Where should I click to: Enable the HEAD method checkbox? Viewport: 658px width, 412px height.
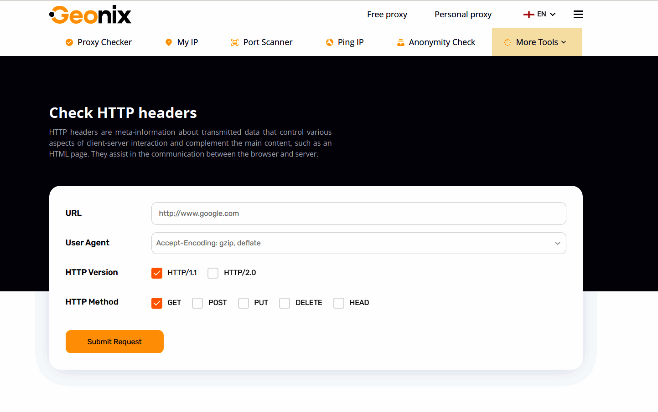click(338, 303)
